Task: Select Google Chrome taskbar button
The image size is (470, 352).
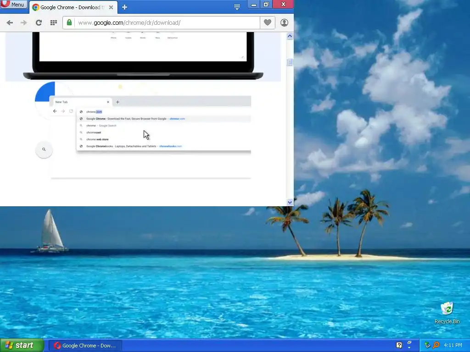Action: point(85,346)
